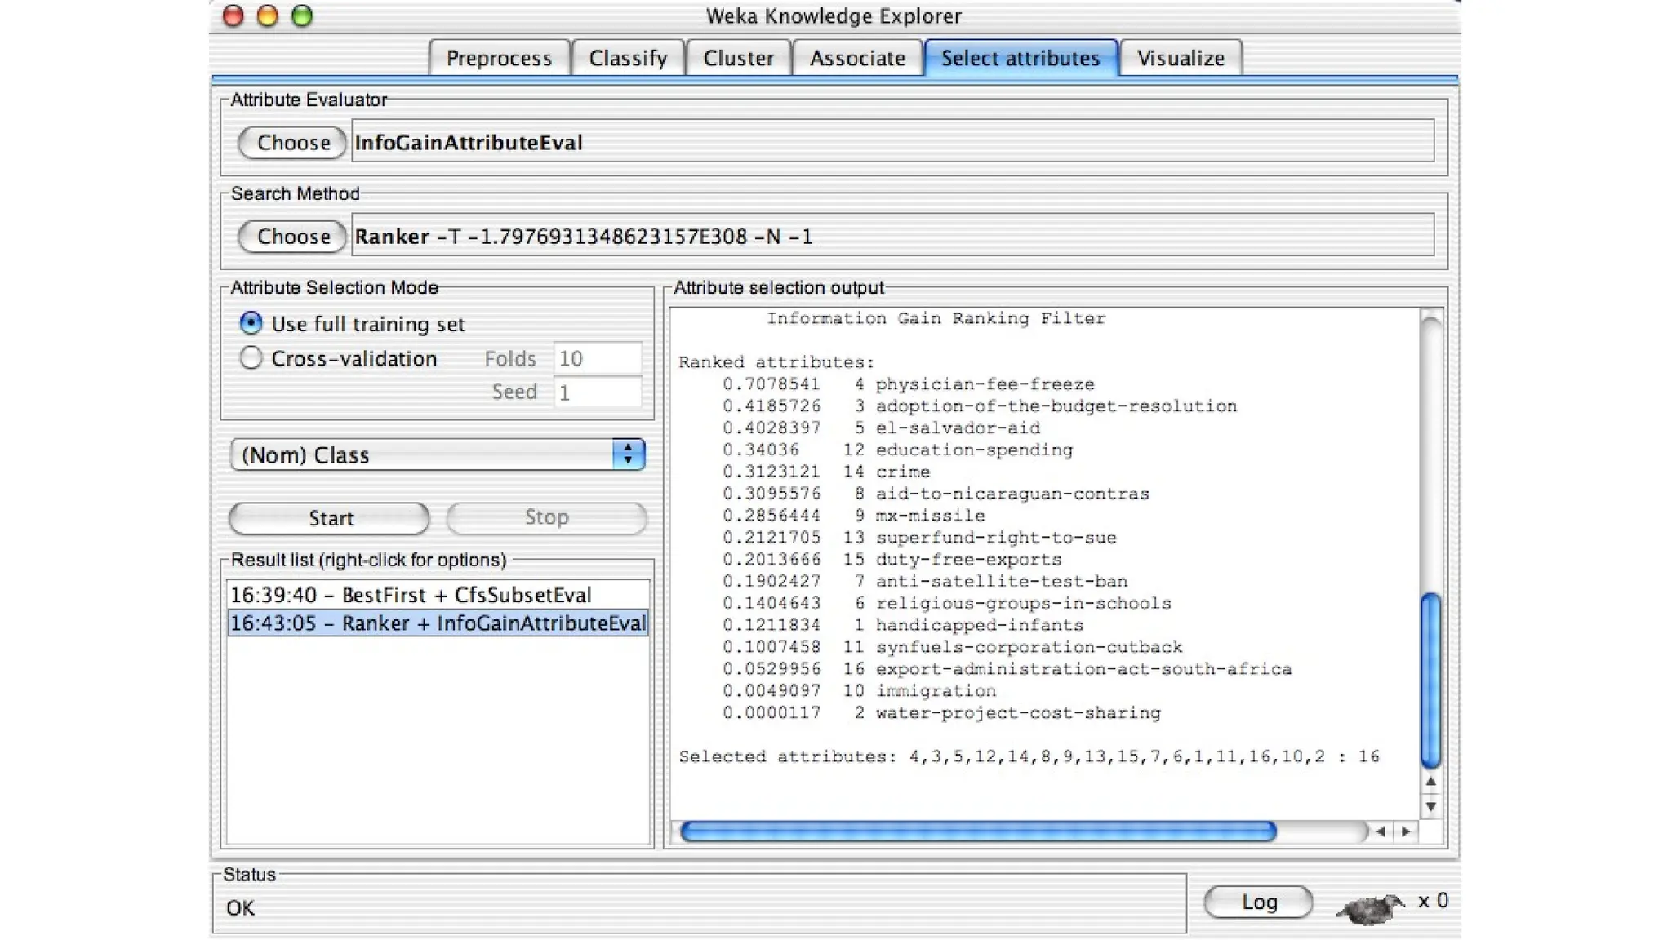Open the (Nom) Class dropdown
The height and width of the screenshot is (940, 1672).
coord(438,454)
